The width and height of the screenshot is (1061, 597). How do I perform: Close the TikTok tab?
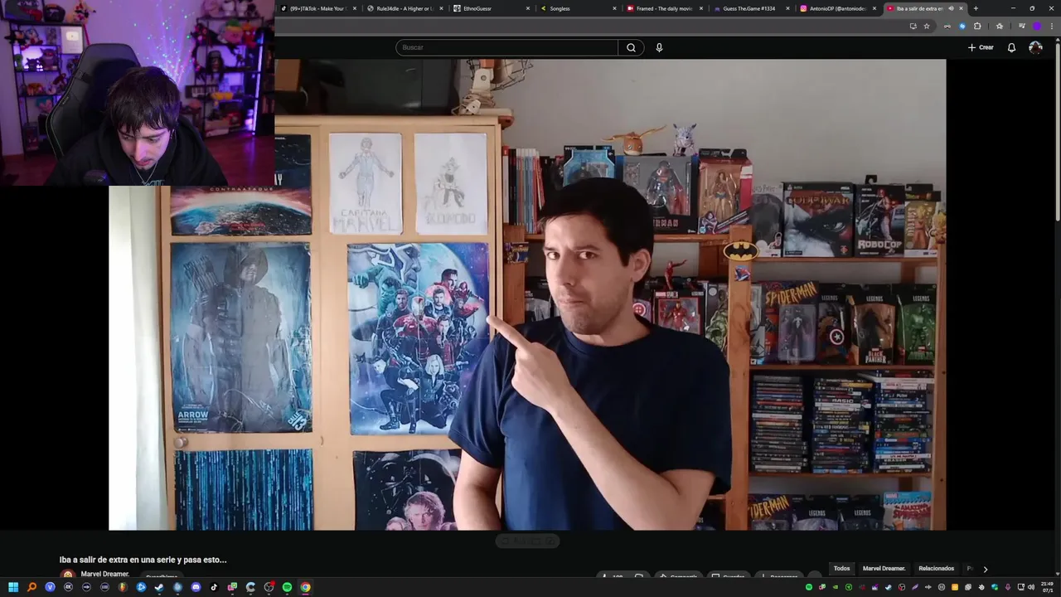point(355,8)
